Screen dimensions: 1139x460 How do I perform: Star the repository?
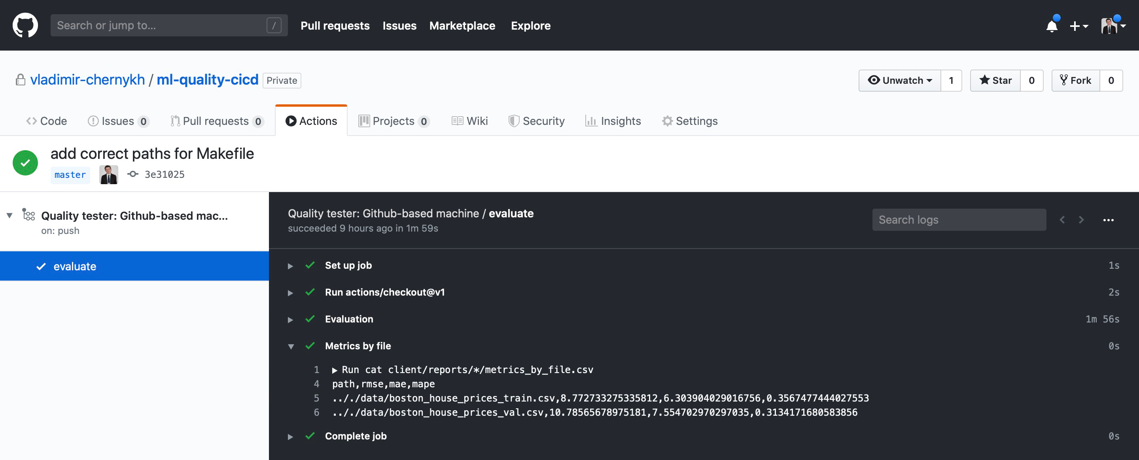tap(995, 81)
